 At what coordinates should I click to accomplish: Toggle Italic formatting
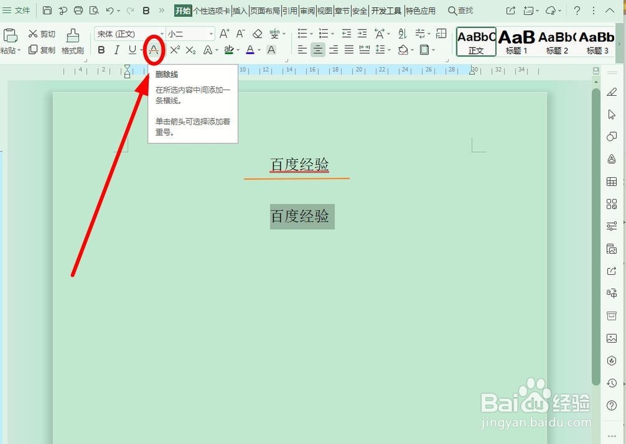point(116,50)
